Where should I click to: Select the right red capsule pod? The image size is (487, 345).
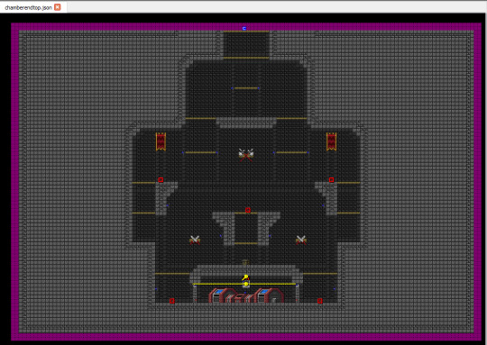(x=269, y=295)
